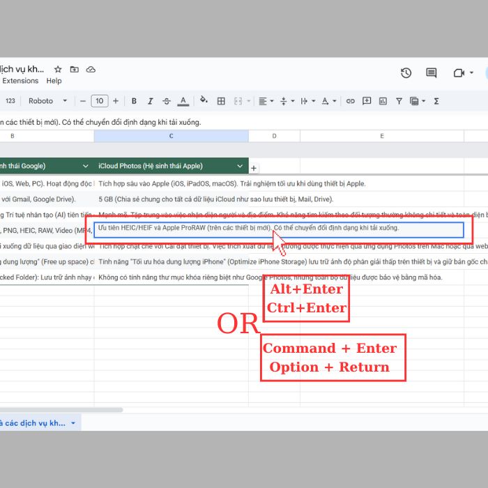Insert a comment from toolbar
488x488 pixels.
[367, 101]
